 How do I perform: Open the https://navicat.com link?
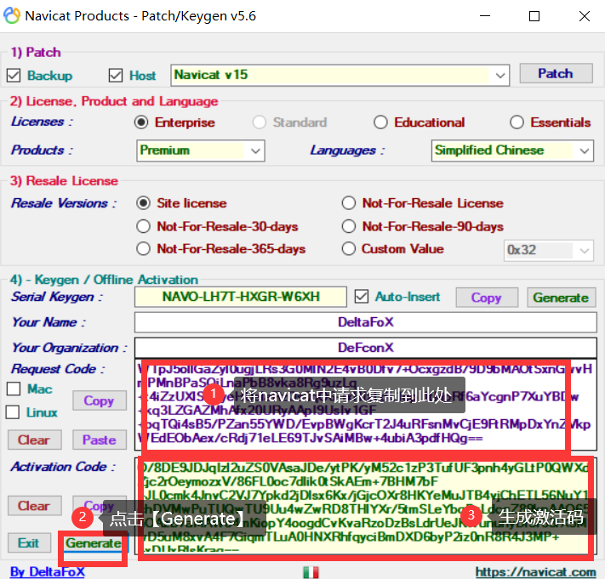click(535, 572)
